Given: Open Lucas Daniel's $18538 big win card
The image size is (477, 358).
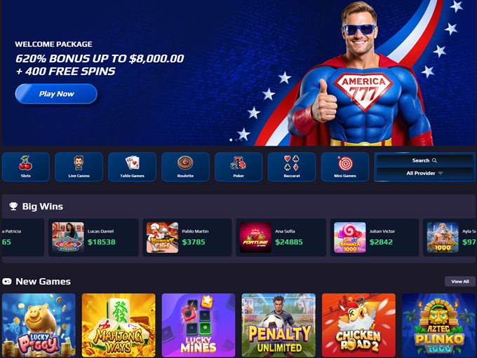Looking at the screenshot, I should coord(93,237).
